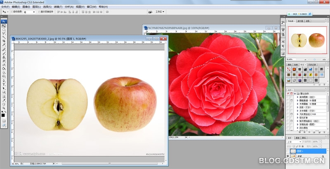Select the Move tool in the toolbox
This screenshot has width=330, height=169.
4,26
